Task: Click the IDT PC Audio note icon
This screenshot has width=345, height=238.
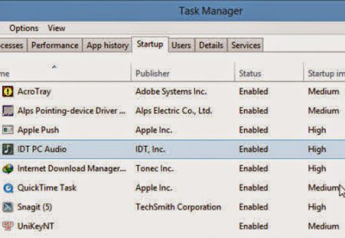Action: point(8,149)
